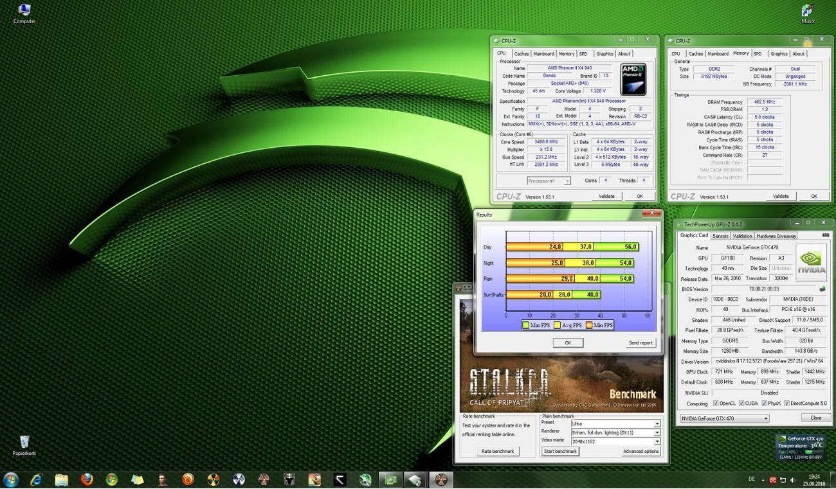
Task: Click the yellow radiation symbol taskbar icon
Action: point(213,479)
